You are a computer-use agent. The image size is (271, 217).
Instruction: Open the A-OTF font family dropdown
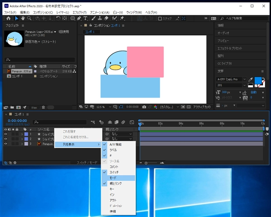click(231, 79)
